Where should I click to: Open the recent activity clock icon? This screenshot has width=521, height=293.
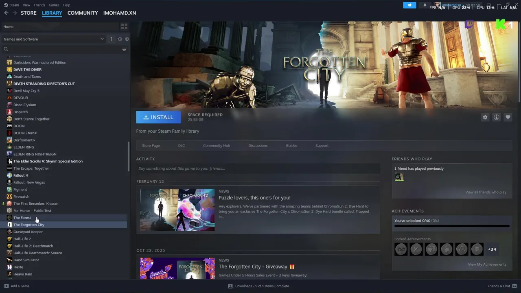tap(120, 39)
